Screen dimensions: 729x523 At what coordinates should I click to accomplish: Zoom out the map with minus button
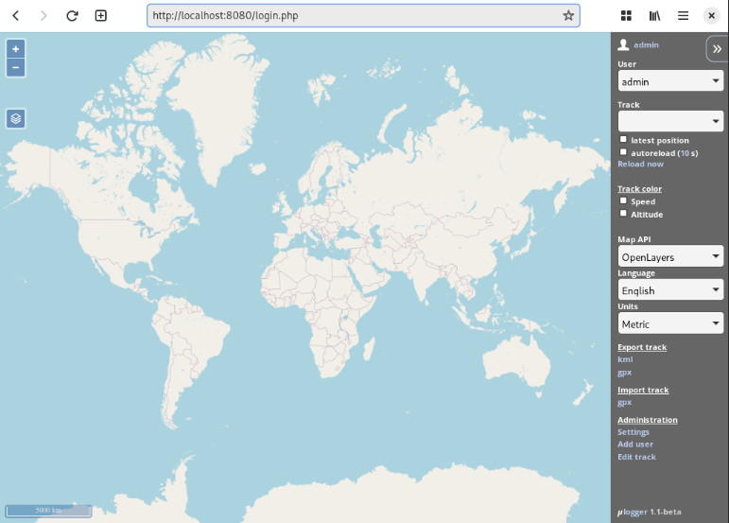click(15, 68)
